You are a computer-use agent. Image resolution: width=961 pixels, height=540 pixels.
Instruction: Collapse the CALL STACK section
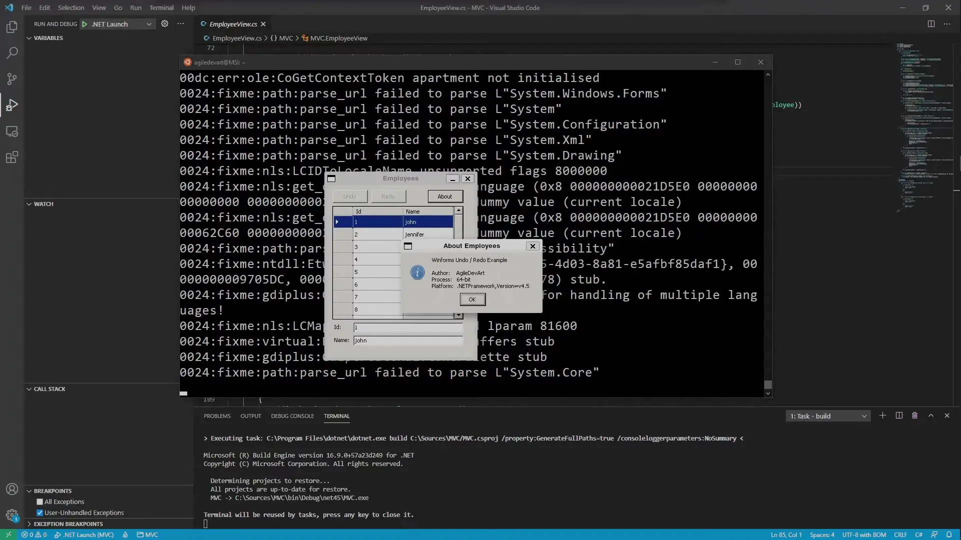tap(49, 389)
